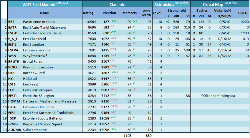Select rating value 8696
Viewport: 250px width, 138px height.
[x=92, y=28]
